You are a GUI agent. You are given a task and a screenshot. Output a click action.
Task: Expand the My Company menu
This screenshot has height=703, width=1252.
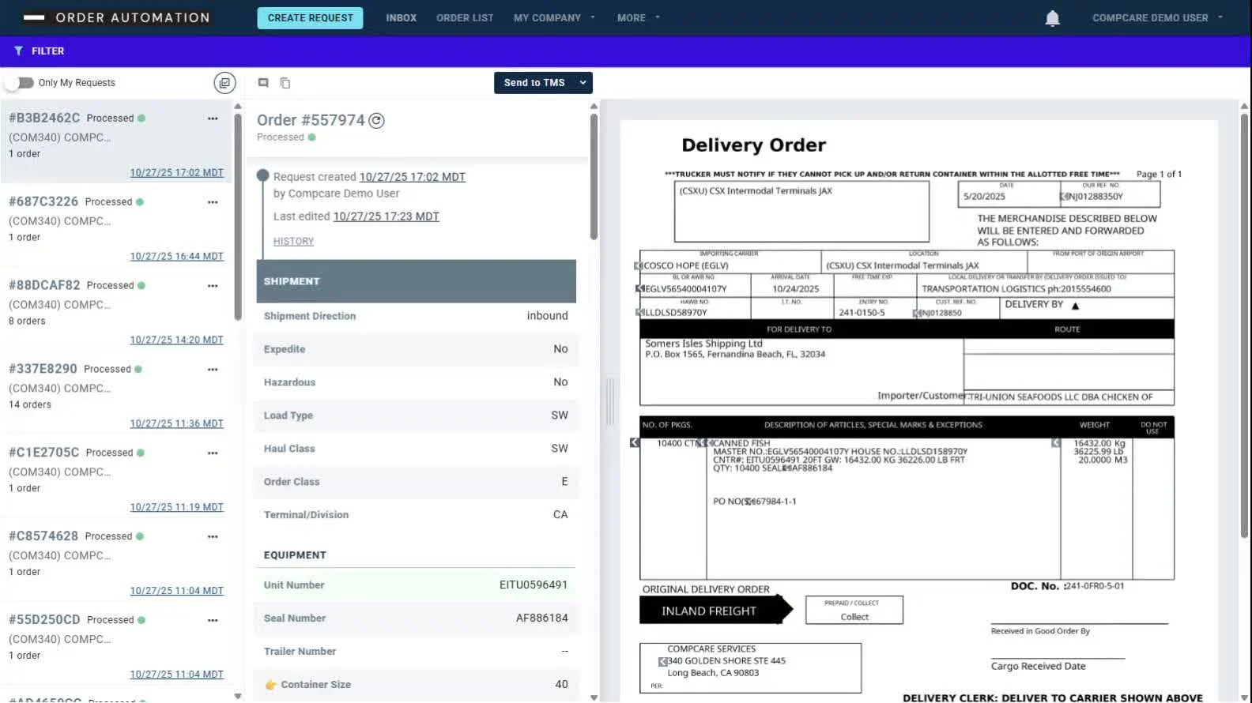(x=554, y=17)
